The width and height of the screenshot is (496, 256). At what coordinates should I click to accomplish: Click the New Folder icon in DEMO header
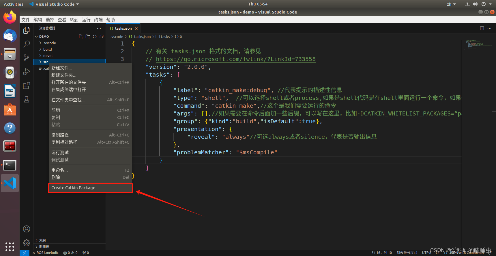pos(88,37)
